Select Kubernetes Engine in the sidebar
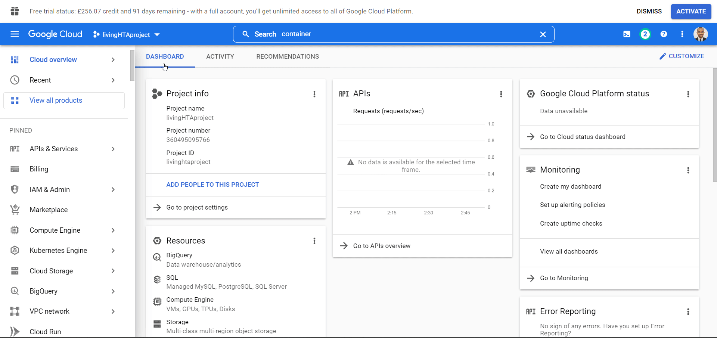The height and width of the screenshot is (338, 717). coord(58,250)
